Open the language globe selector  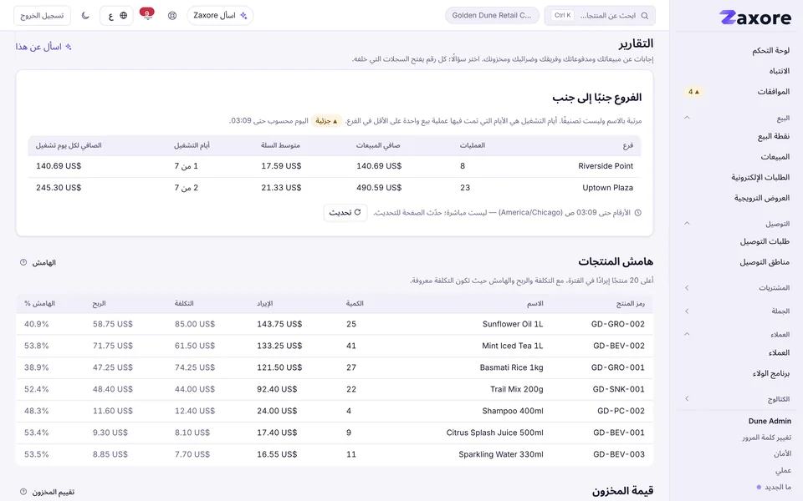(117, 15)
